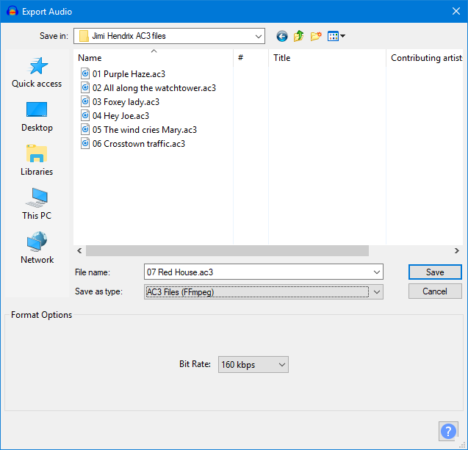Cancel the Export Audio dialog
468x450 pixels.
(435, 291)
